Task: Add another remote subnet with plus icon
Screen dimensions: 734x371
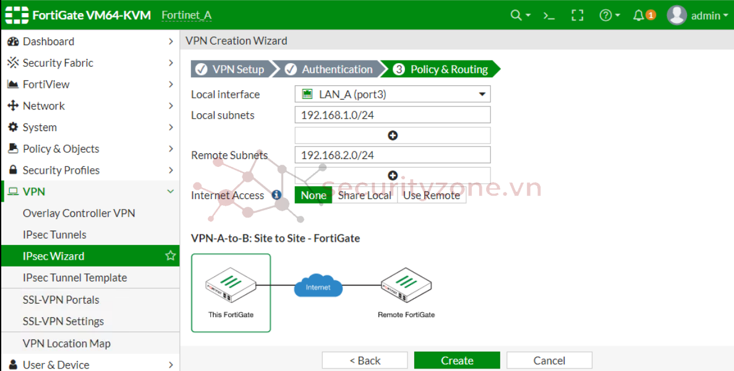Action: 393,176
